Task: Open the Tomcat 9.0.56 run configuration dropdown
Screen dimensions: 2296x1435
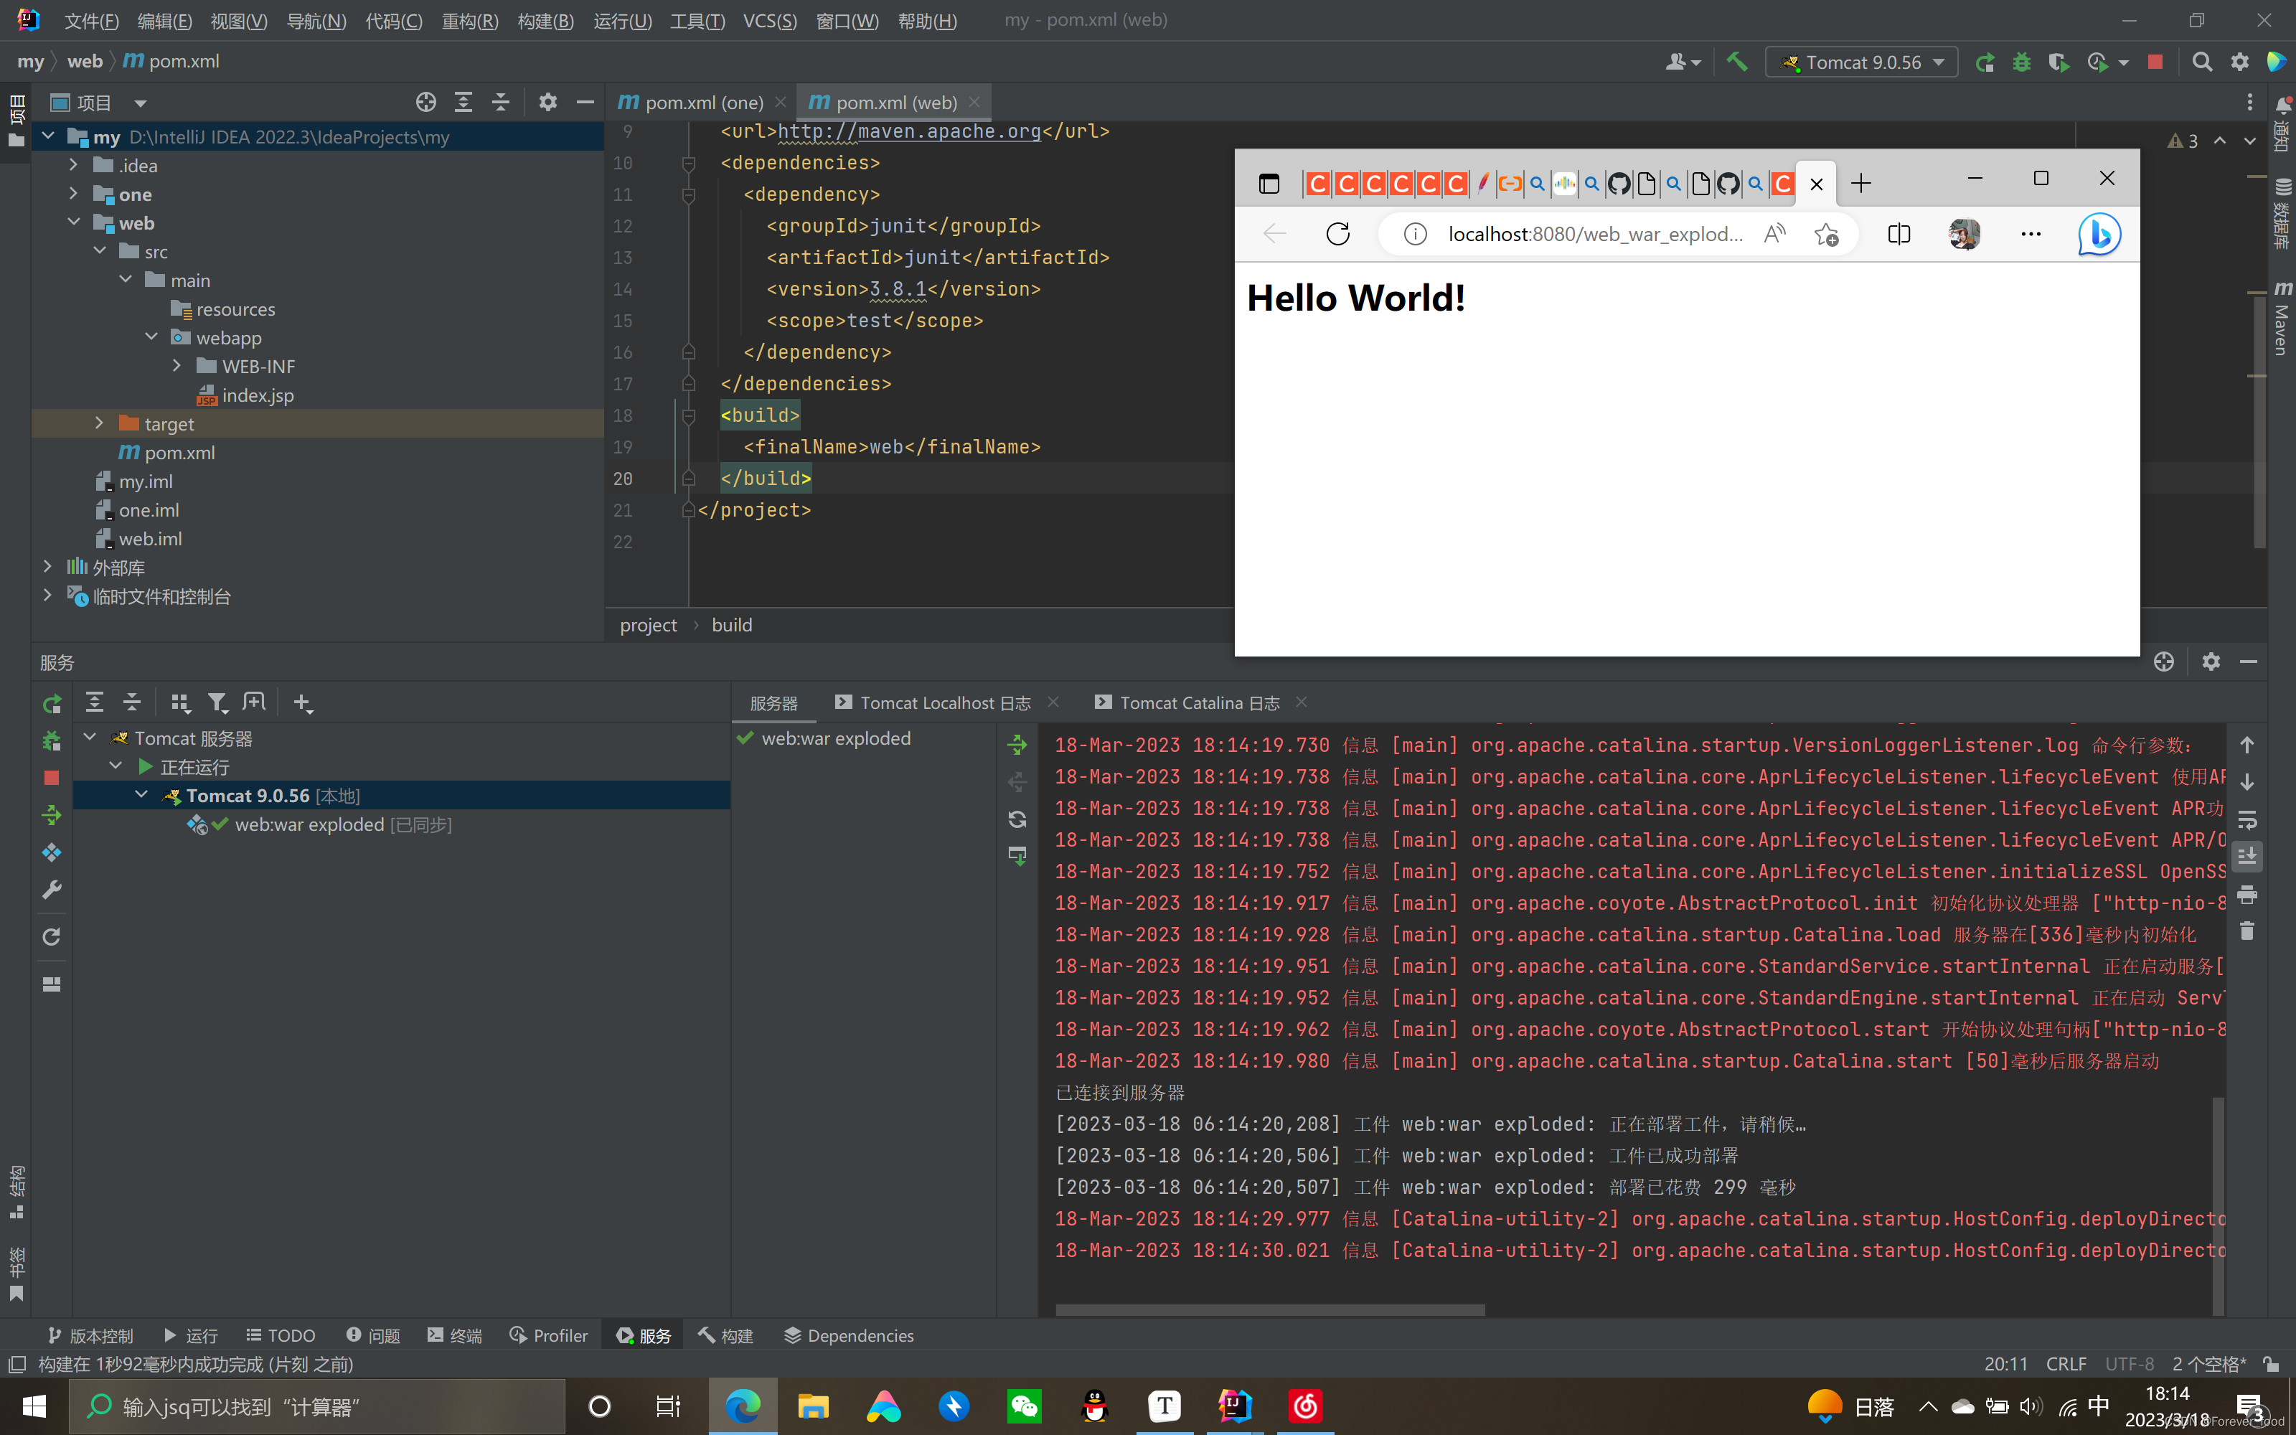Action: pyautogui.click(x=1860, y=62)
